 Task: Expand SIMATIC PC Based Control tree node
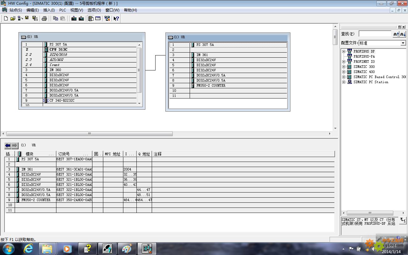coord(344,77)
